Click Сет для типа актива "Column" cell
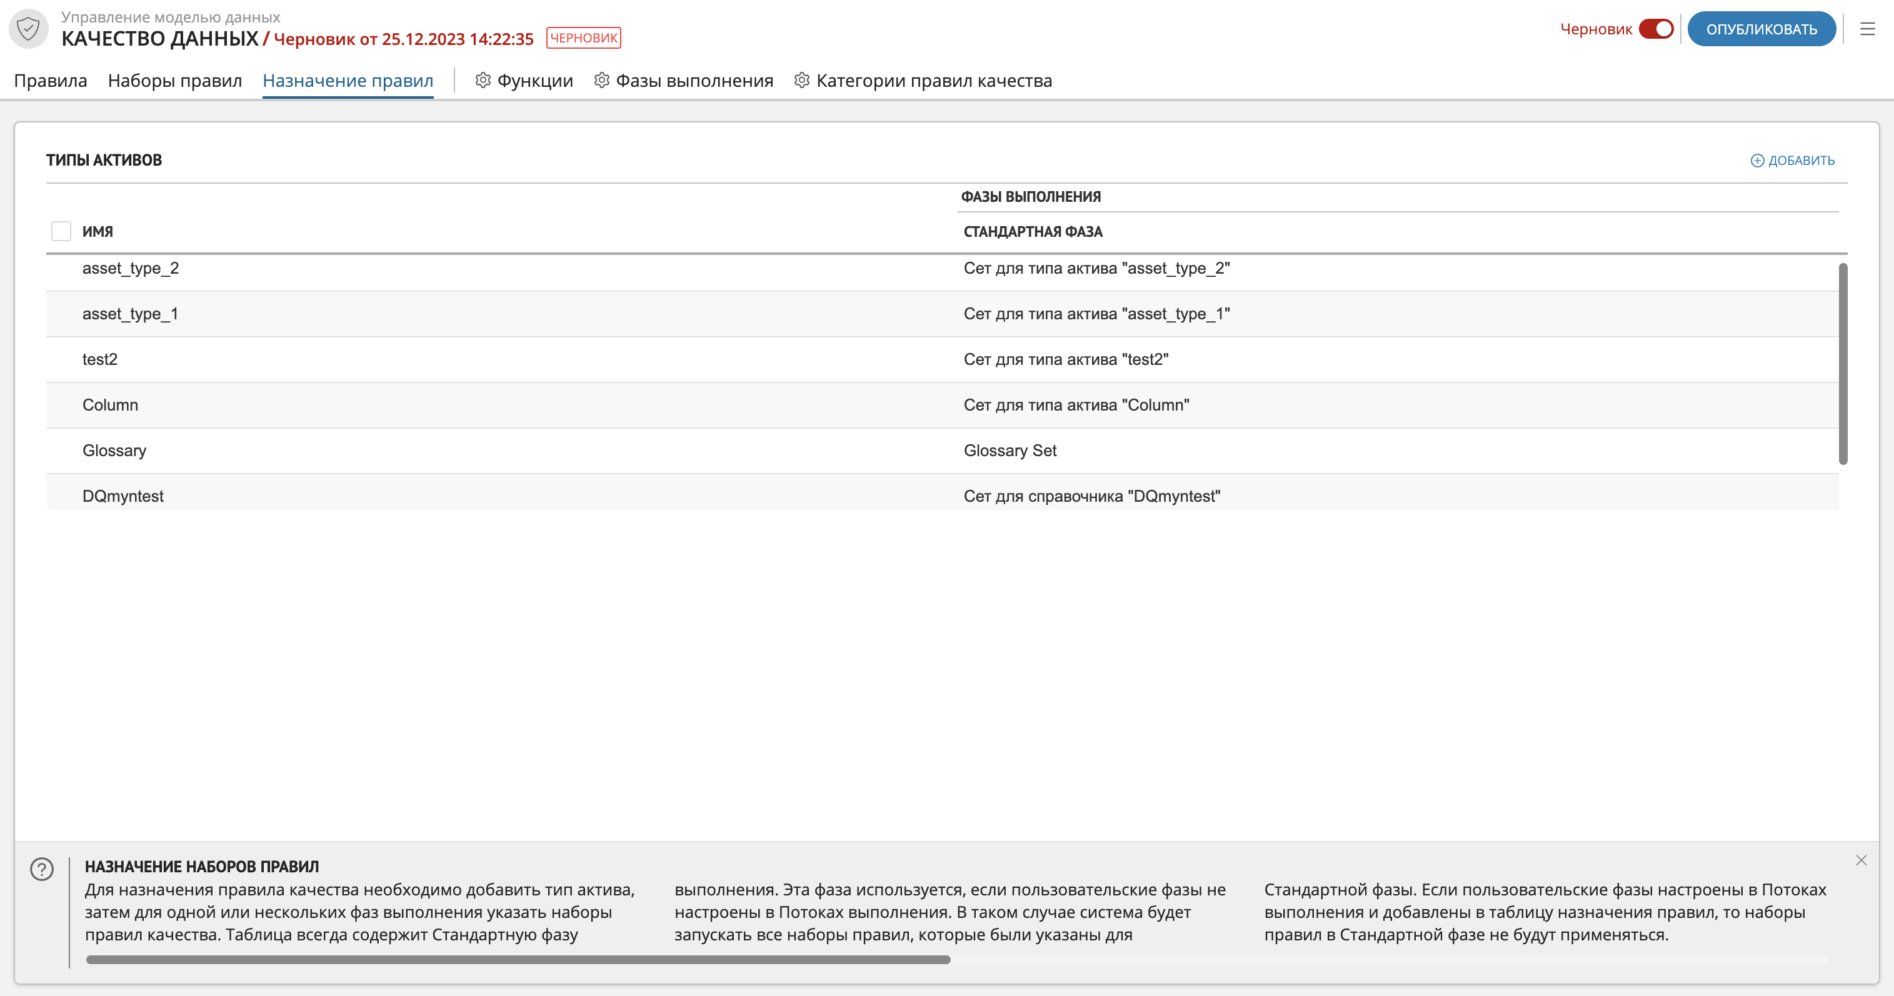 (1076, 405)
